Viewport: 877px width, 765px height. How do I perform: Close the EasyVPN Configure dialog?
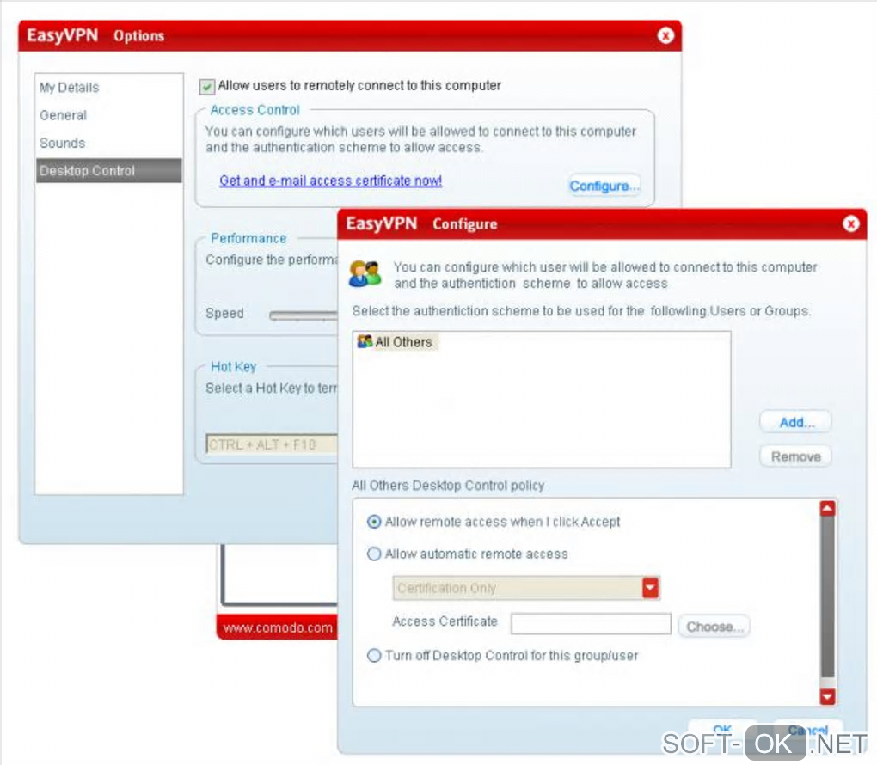pyautogui.click(x=850, y=223)
